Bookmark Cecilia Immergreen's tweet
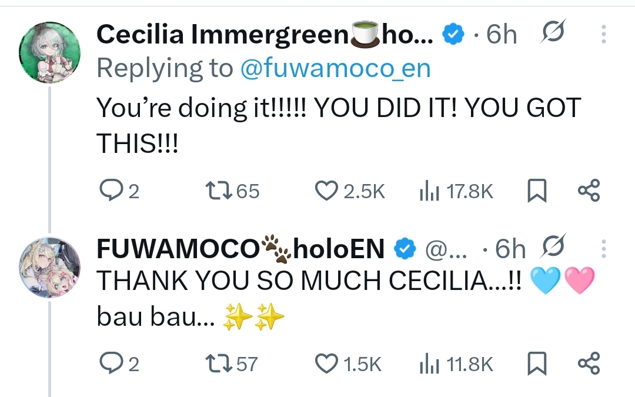The height and width of the screenshot is (397, 635). point(536,191)
